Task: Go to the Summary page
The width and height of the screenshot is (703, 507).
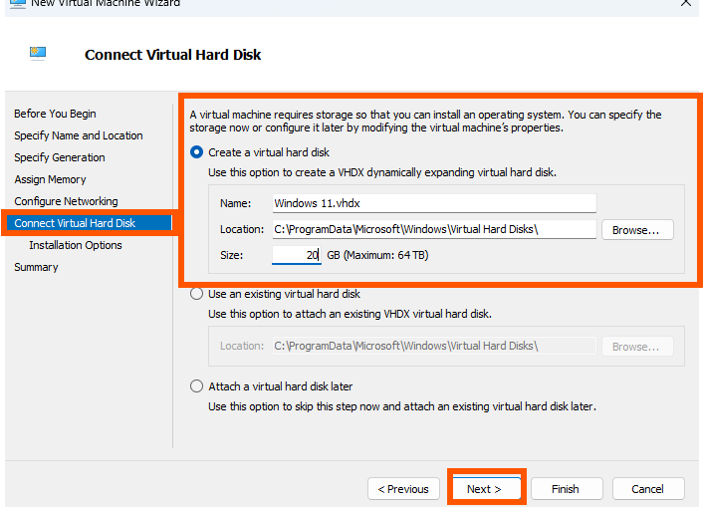Action: (36, 267)
